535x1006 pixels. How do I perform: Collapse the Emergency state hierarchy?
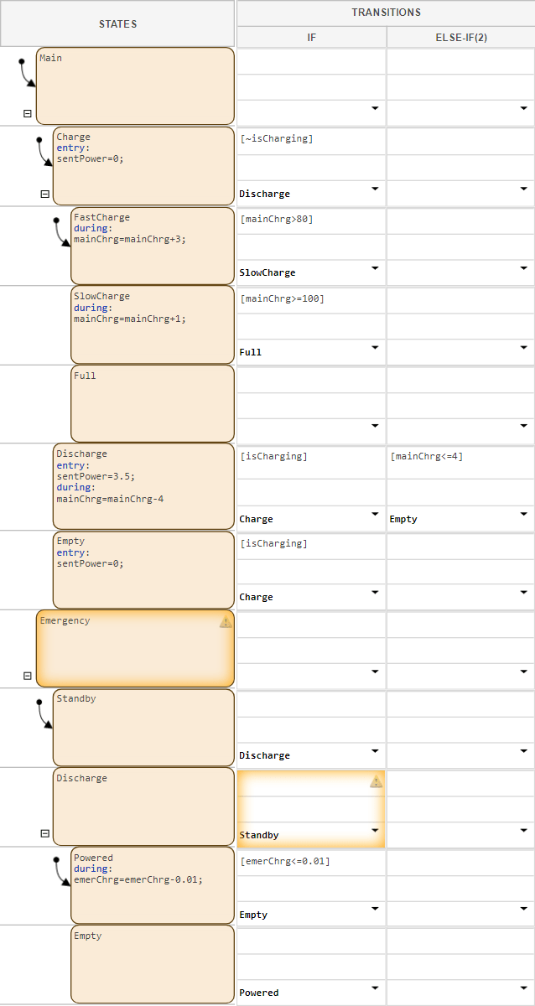tap(27, 676)
